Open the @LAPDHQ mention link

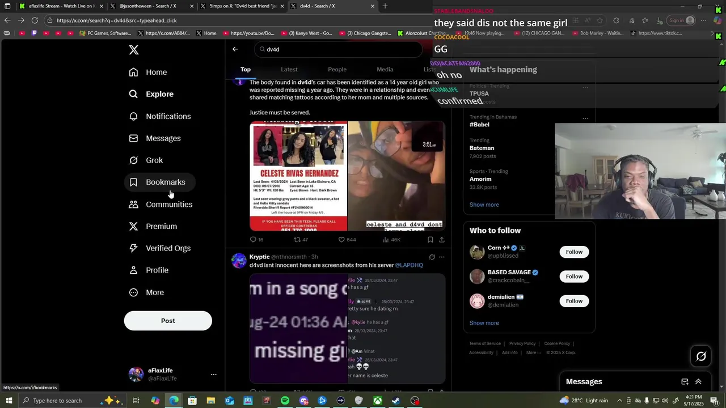409,265
